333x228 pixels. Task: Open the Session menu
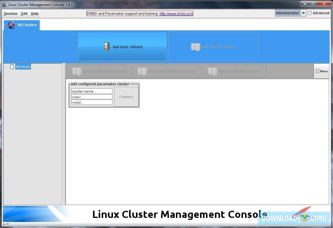(10, 14)
